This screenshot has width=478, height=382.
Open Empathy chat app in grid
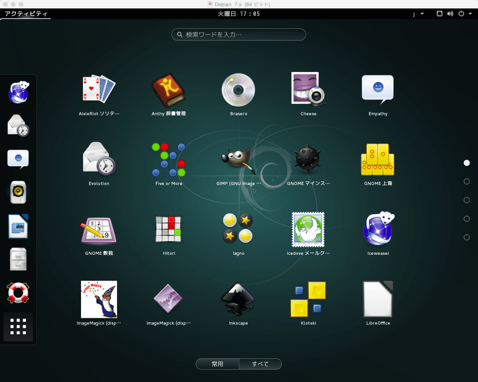point(378,95)
